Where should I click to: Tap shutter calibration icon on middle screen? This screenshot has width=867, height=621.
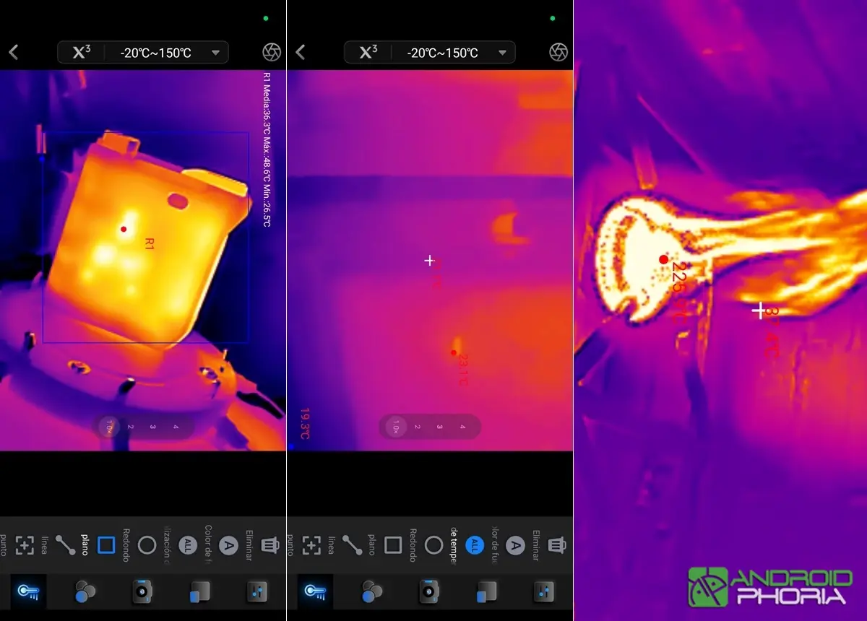[558, 52]
